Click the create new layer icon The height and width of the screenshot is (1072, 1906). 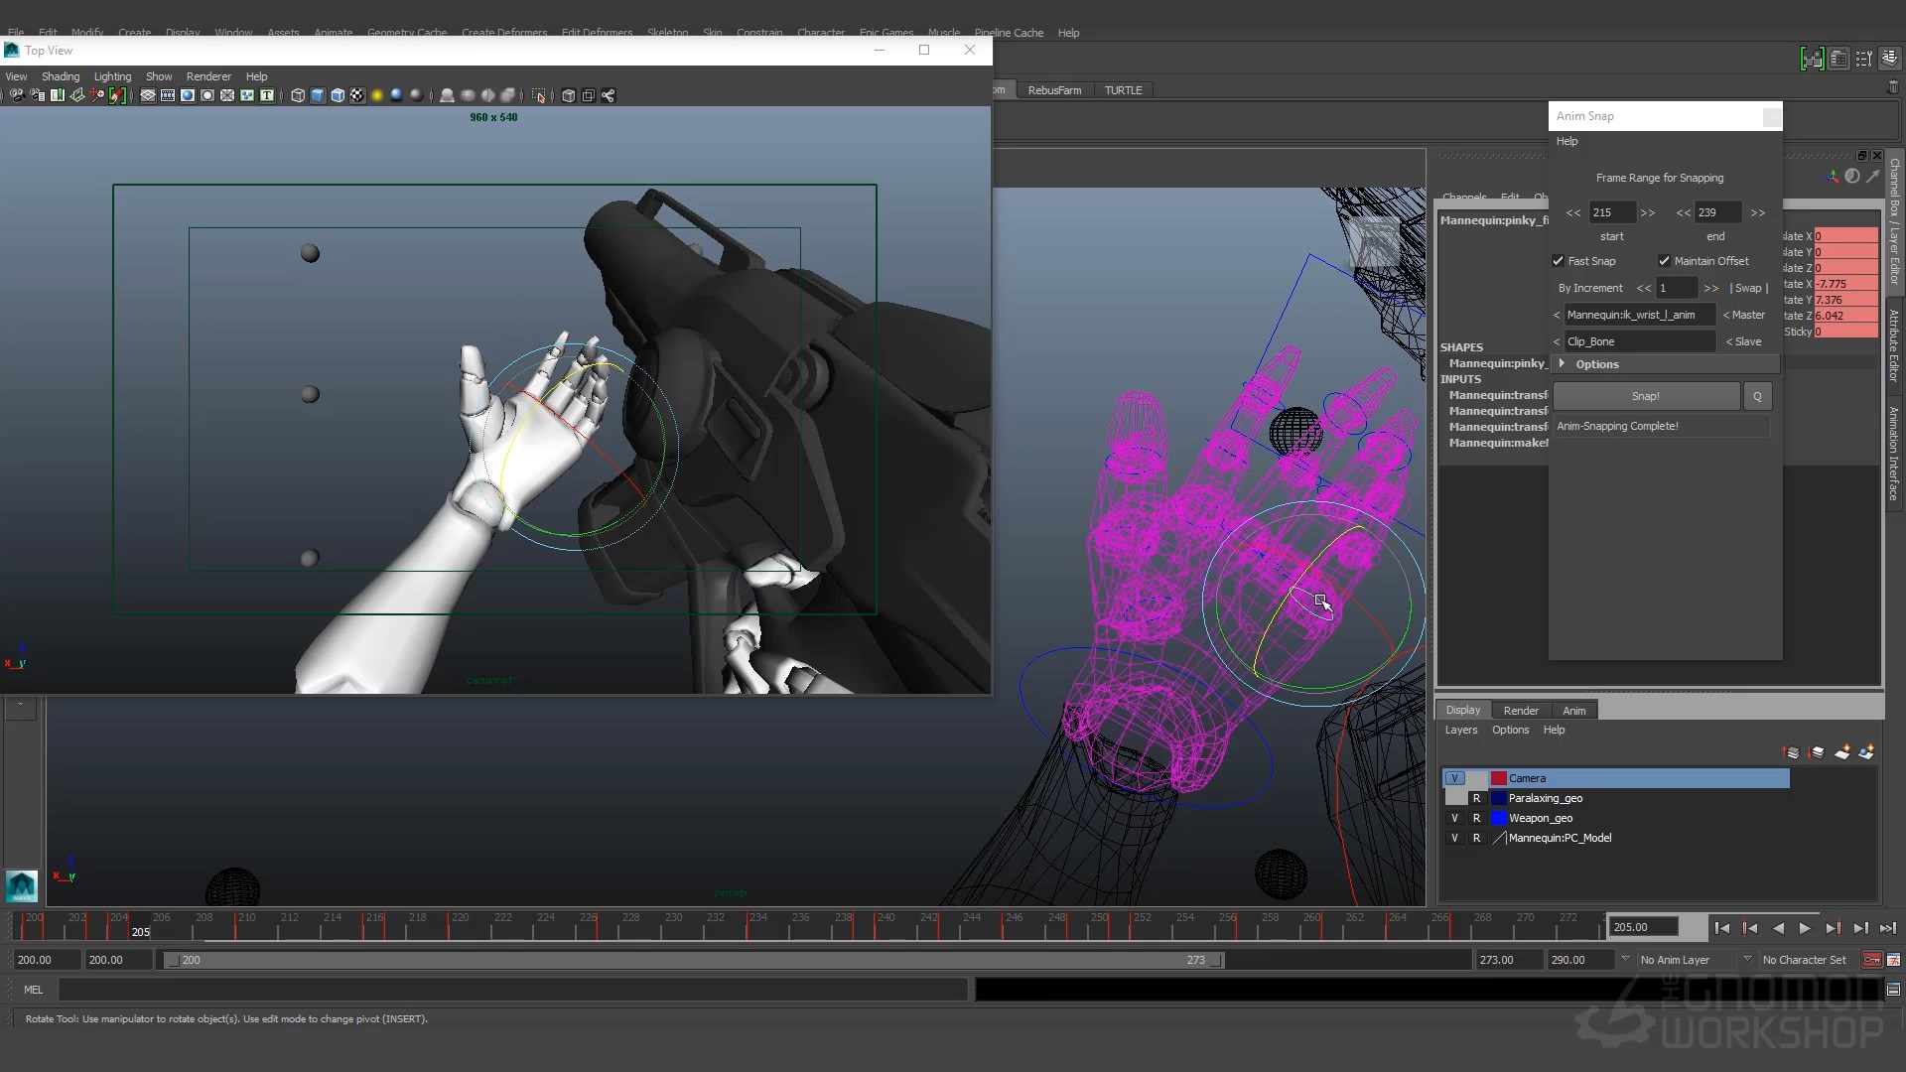pyautogui.click(x=1842, y=752)
